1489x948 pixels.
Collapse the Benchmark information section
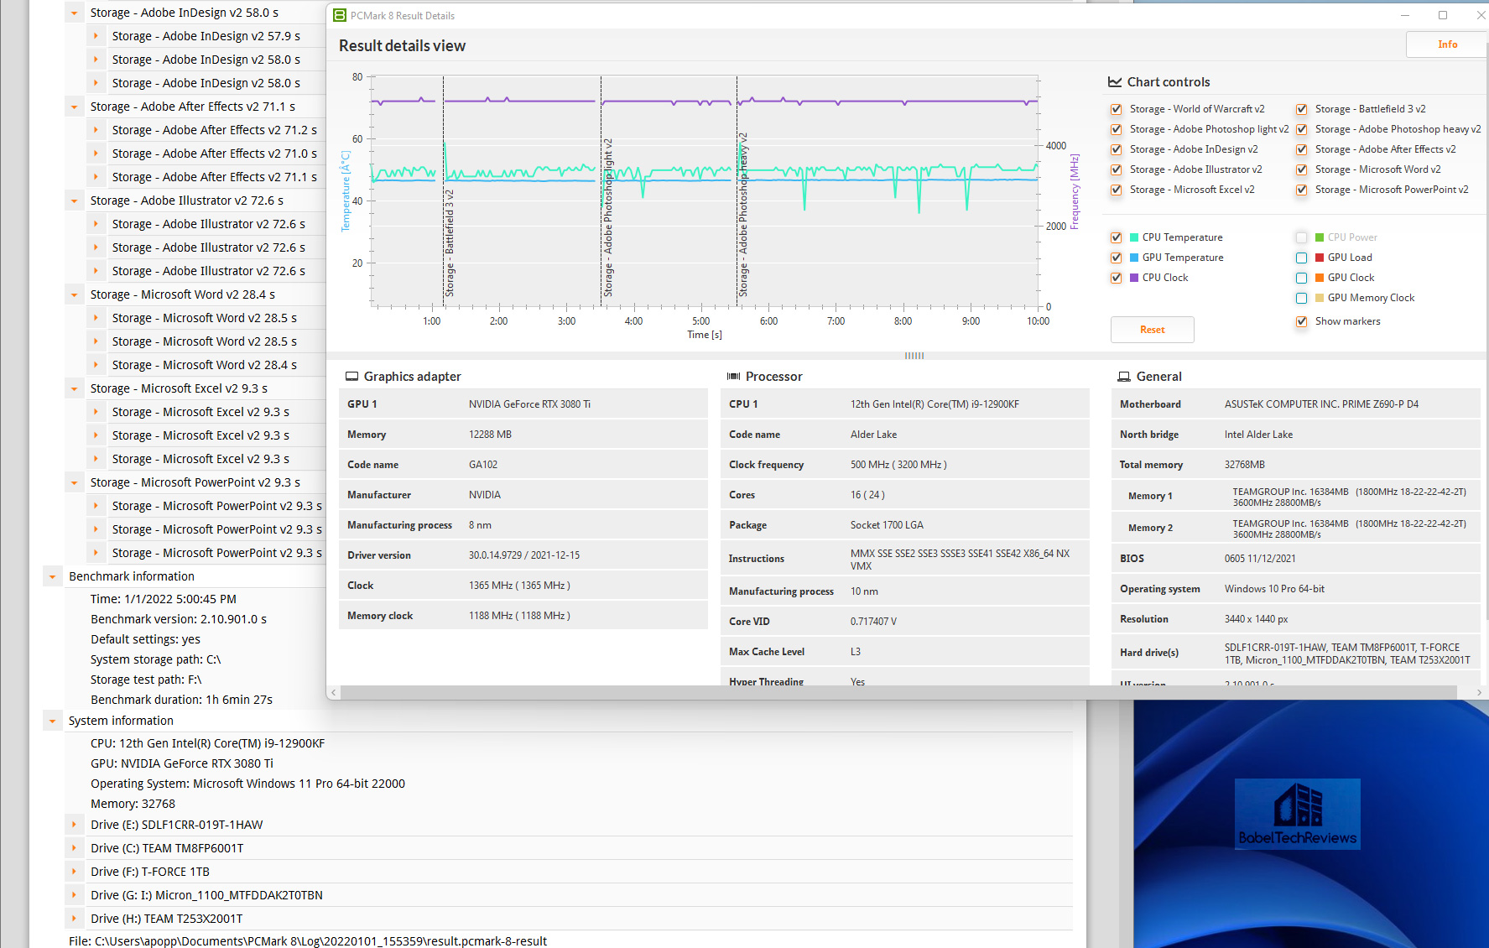click(x=53, y=576)
